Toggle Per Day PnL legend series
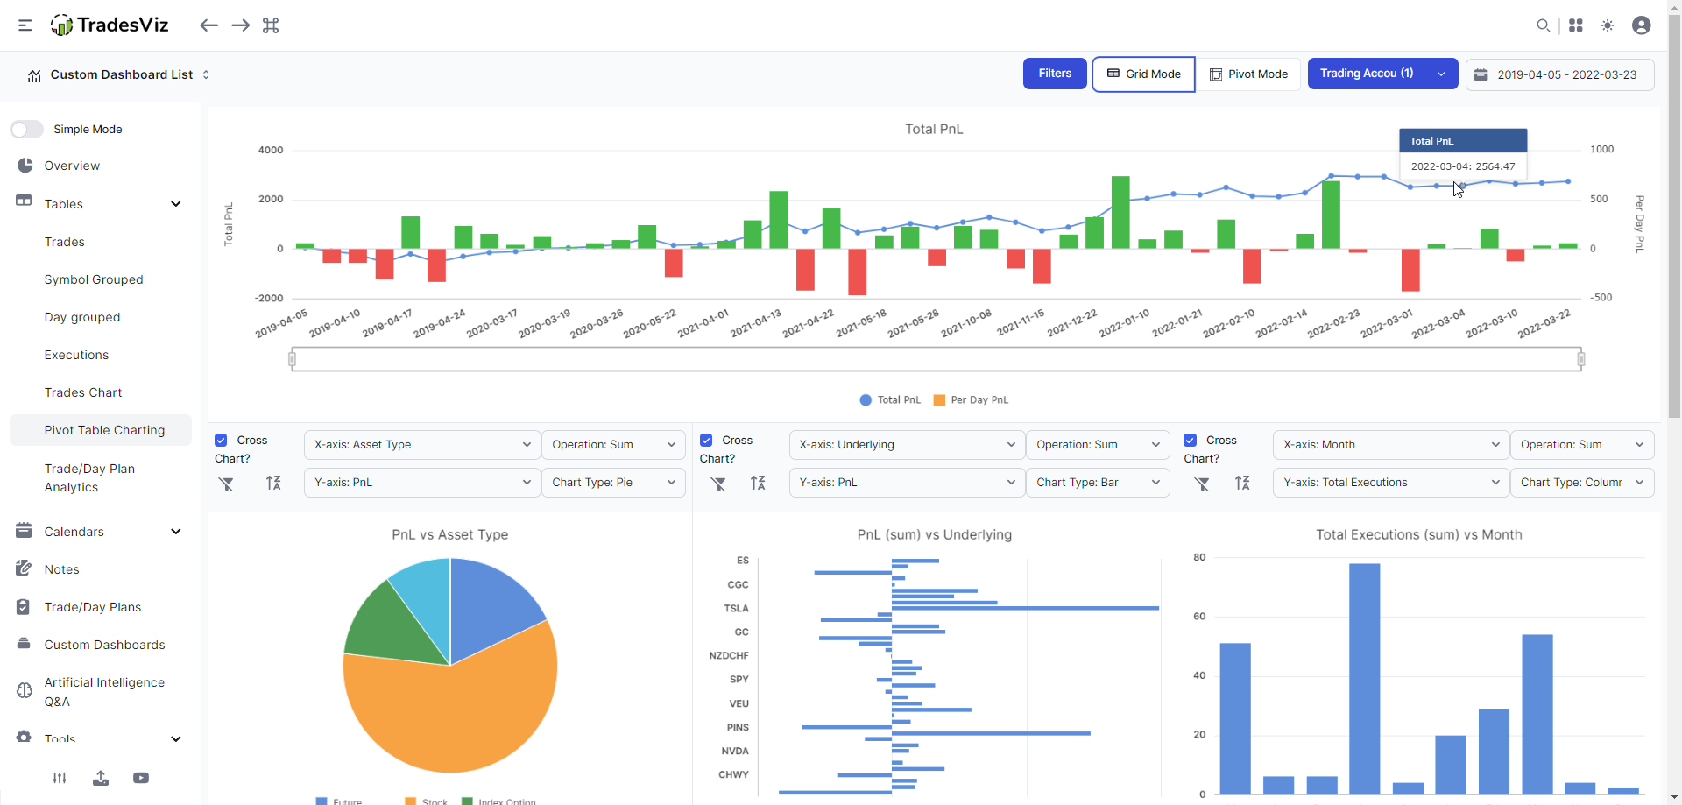 tap(971, 400)
